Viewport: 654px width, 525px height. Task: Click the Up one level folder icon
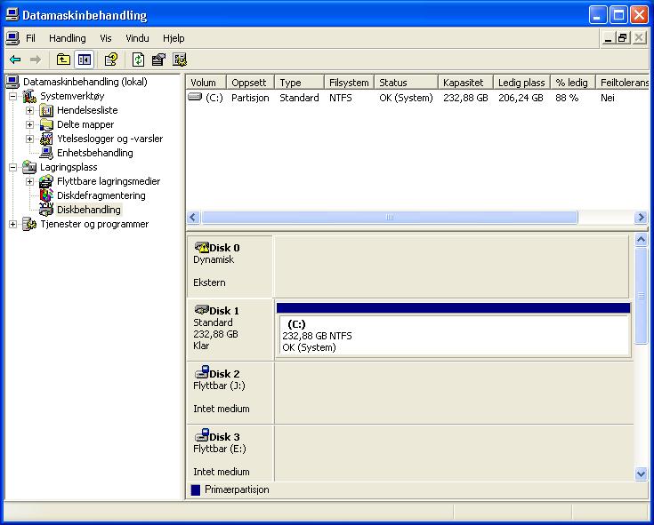[63, 60]
